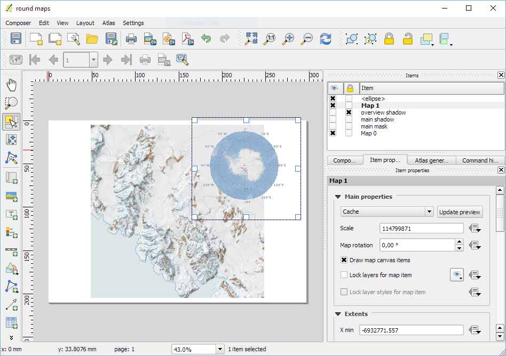Screen dimensions: 506x356
Task: Open the zoom level 43.0% dropdown
Action: [x=220, y=349]
